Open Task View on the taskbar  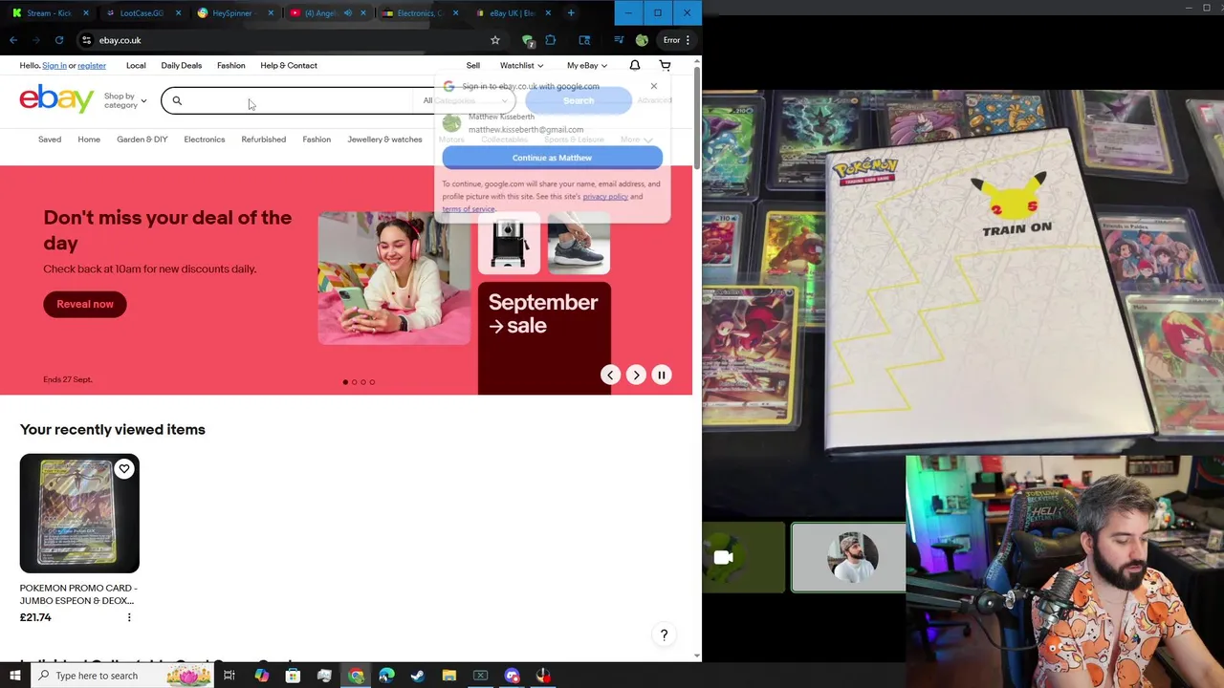[x=229, y=676]
